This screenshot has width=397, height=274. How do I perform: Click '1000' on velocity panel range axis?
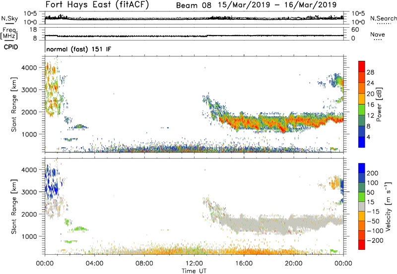point(29,237)
